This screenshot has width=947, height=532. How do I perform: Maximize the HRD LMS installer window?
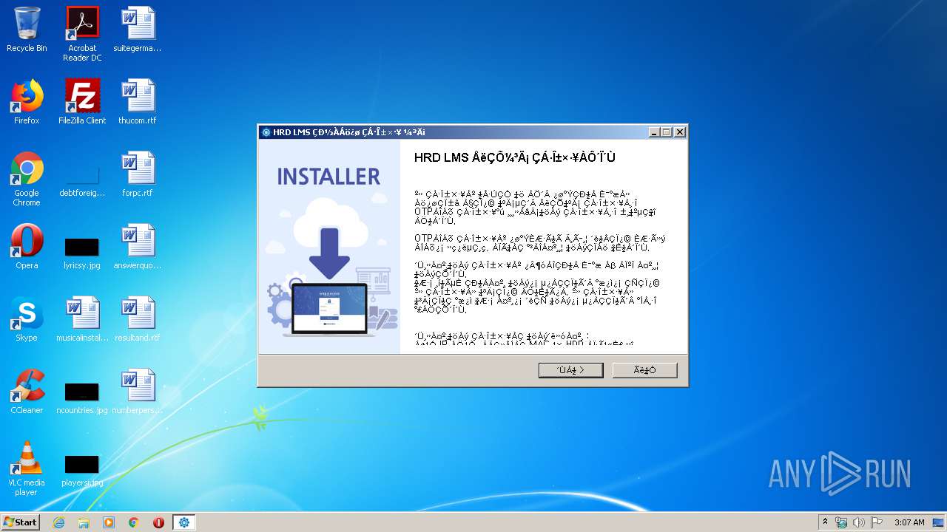pyautogui.click(x=667, y=132)
